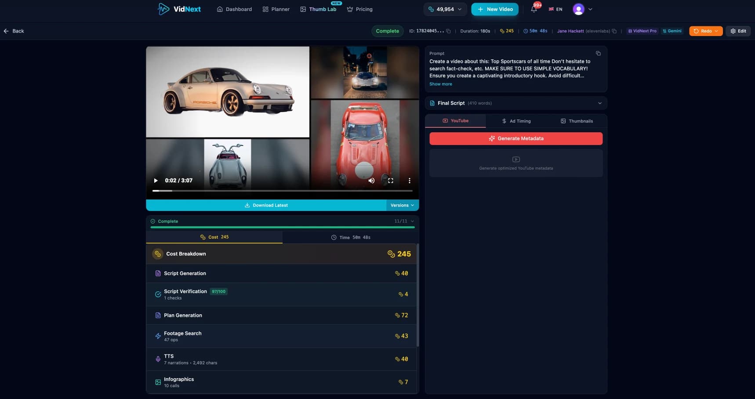Click the 97/100 verification score badge
The height and width of the screenshot is (399, 755).
[218, 291]
